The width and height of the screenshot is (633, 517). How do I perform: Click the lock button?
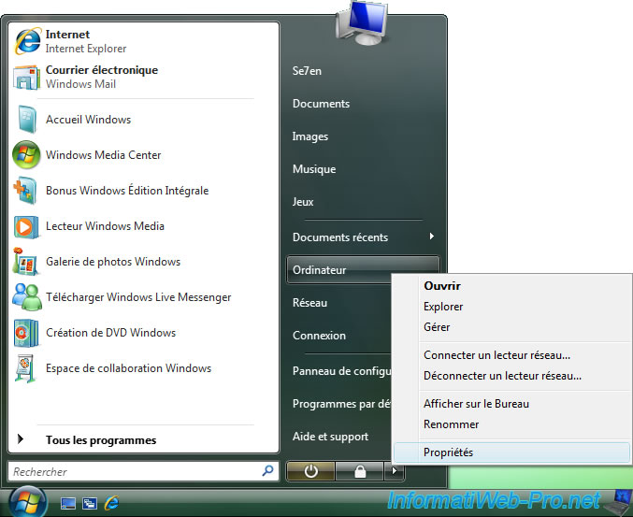(360, 471)
